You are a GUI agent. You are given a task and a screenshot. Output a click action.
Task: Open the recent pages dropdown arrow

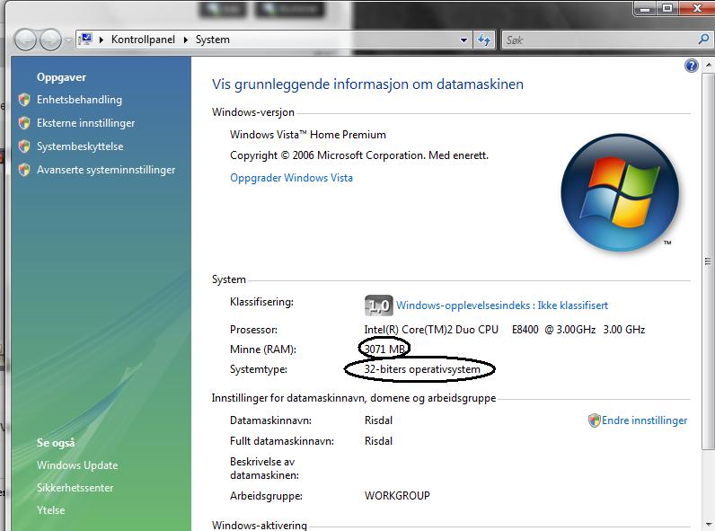(x=68, y=40)
